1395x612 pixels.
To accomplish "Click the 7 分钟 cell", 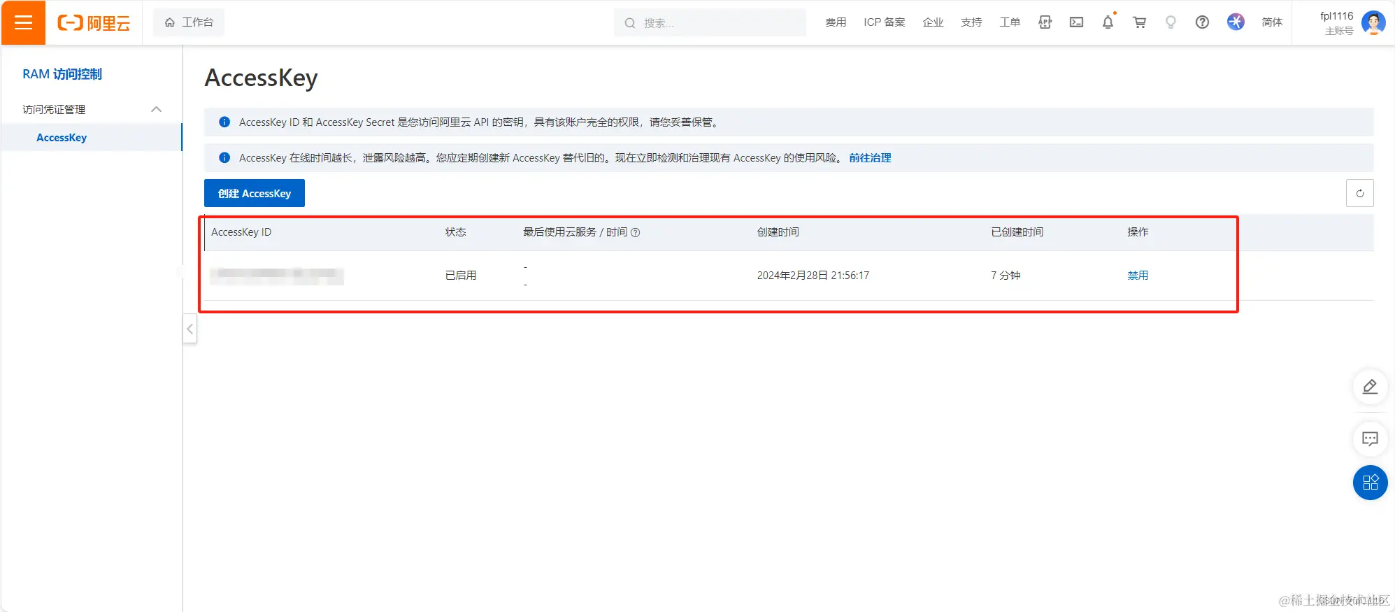I will click(1006, 276).
